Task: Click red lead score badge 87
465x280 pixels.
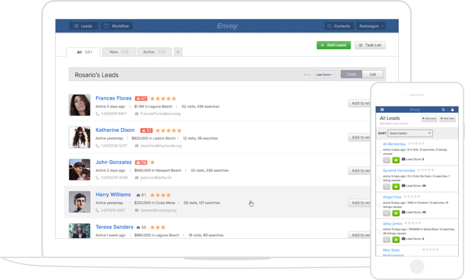Action: [x=141, y=98]
